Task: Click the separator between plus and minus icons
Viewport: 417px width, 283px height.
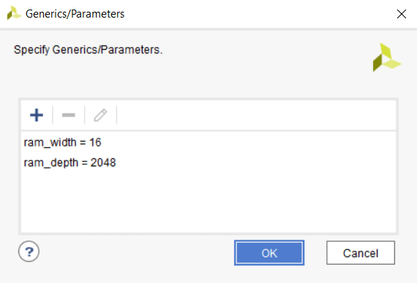Action: pos(53,115)
